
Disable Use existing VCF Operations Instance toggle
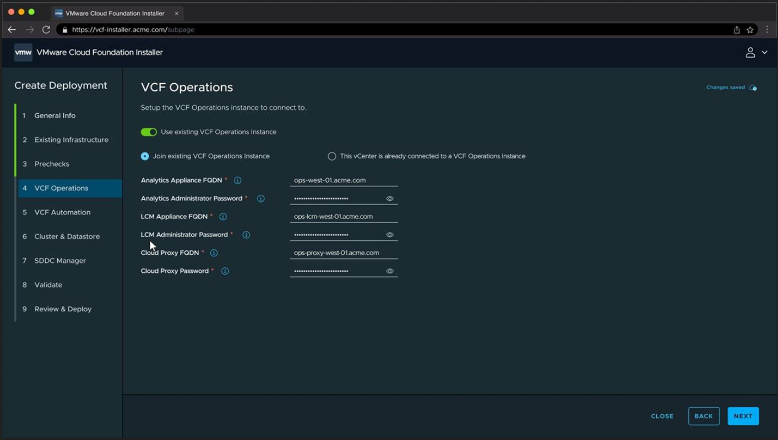coord(149,132)
